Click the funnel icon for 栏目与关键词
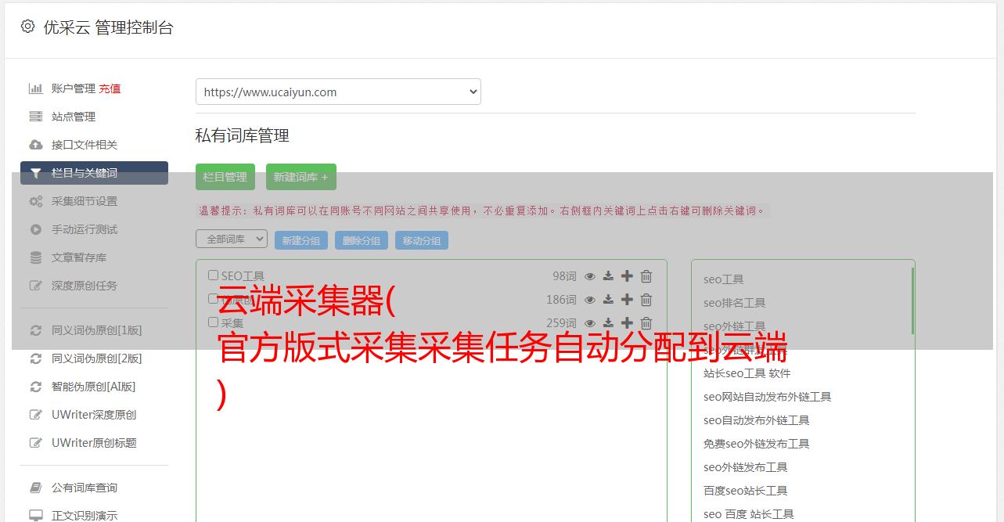 [36, 173]
